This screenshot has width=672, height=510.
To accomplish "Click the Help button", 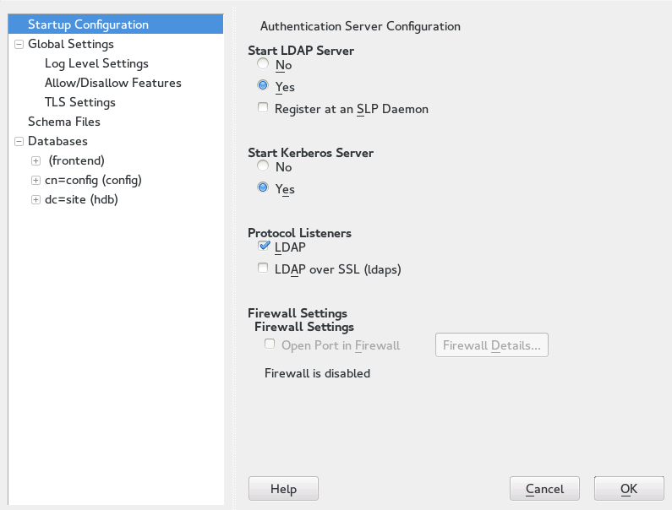I will 283,489.
